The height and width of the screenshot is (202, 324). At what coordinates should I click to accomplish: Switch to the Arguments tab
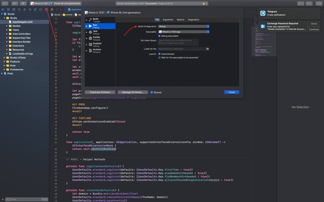pyautogui.click(x=168, y=20)
